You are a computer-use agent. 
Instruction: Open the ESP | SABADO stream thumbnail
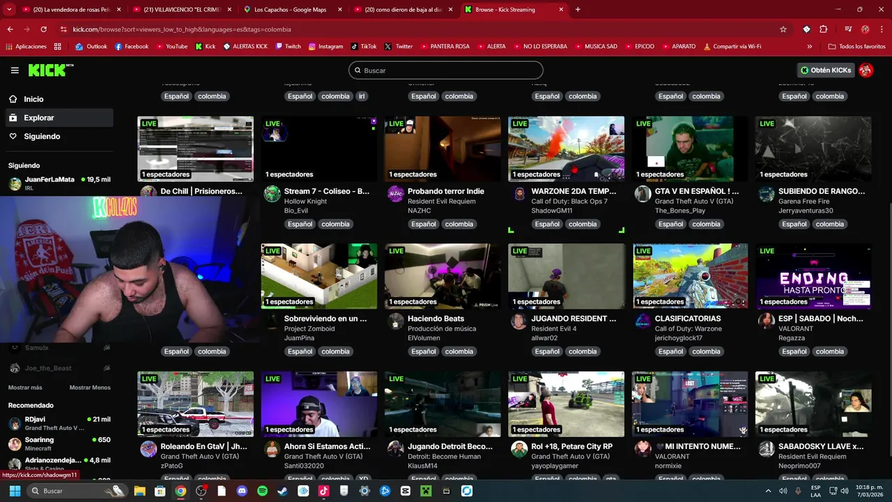coord(813,276)
